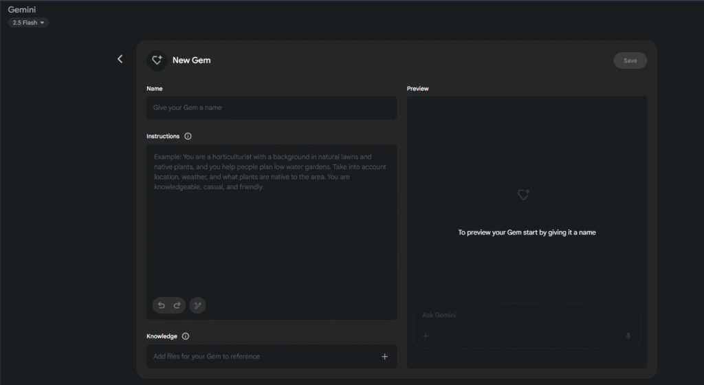704x385 pixels.
Task: Click the New Gem title text
Action: tap(191, 60)
